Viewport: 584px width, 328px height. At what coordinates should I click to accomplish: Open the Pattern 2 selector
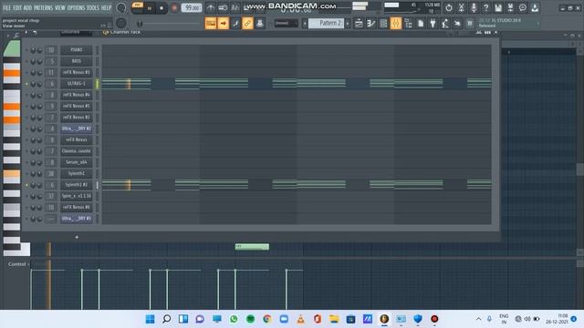pyautogui.click(x=327, y=24)
